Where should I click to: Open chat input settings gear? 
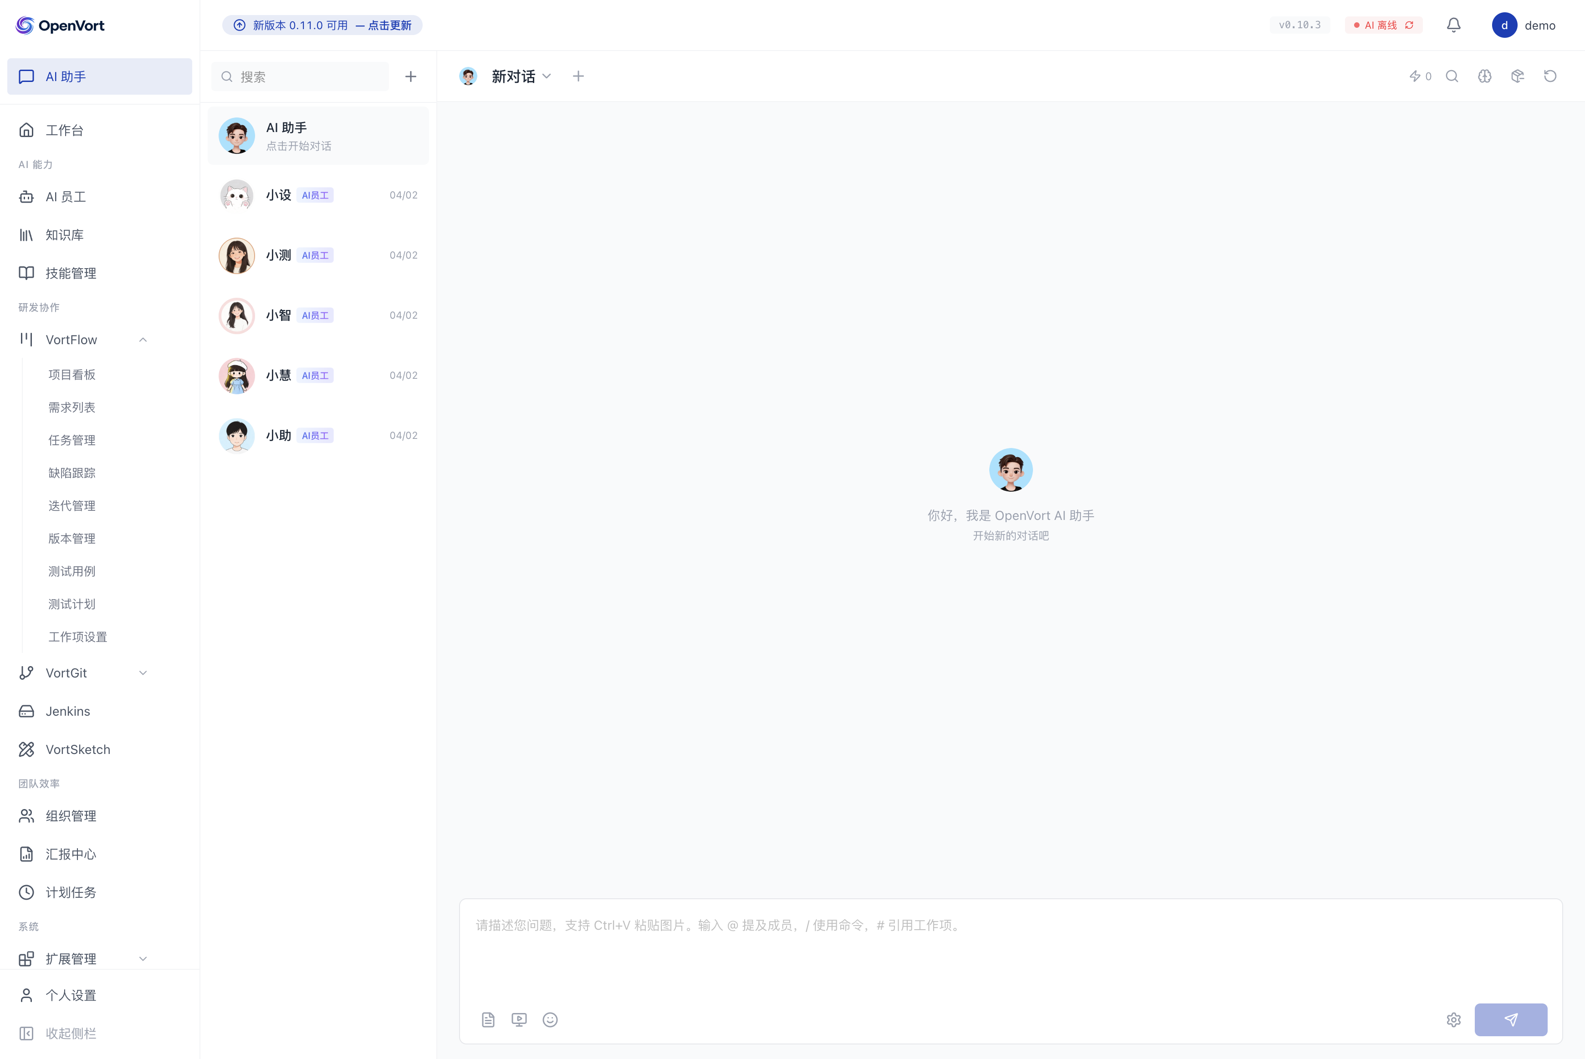[x=1454, y=1019]
